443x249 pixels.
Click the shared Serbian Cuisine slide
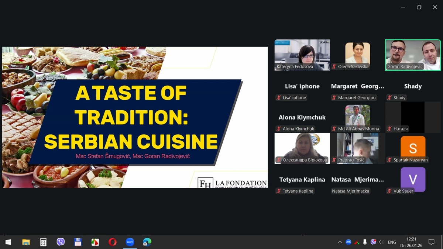tap(135, 117)
